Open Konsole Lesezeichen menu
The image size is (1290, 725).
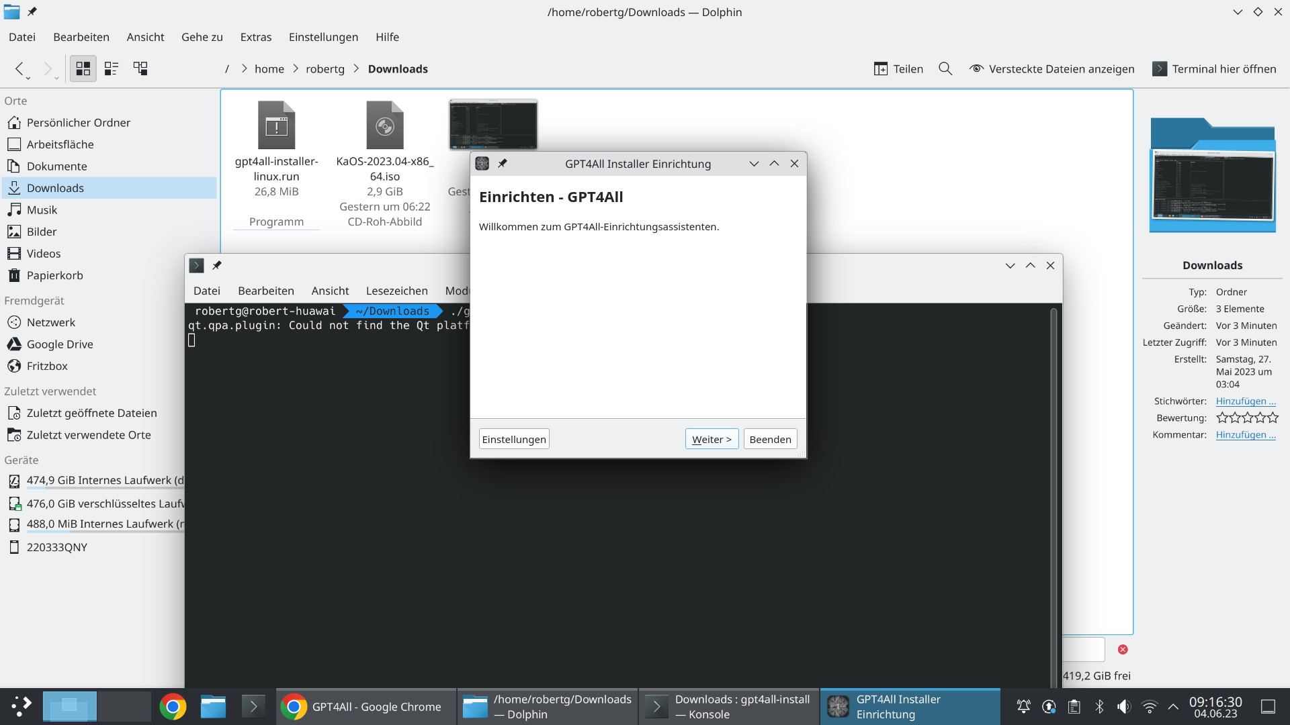(x=396, y=291)
